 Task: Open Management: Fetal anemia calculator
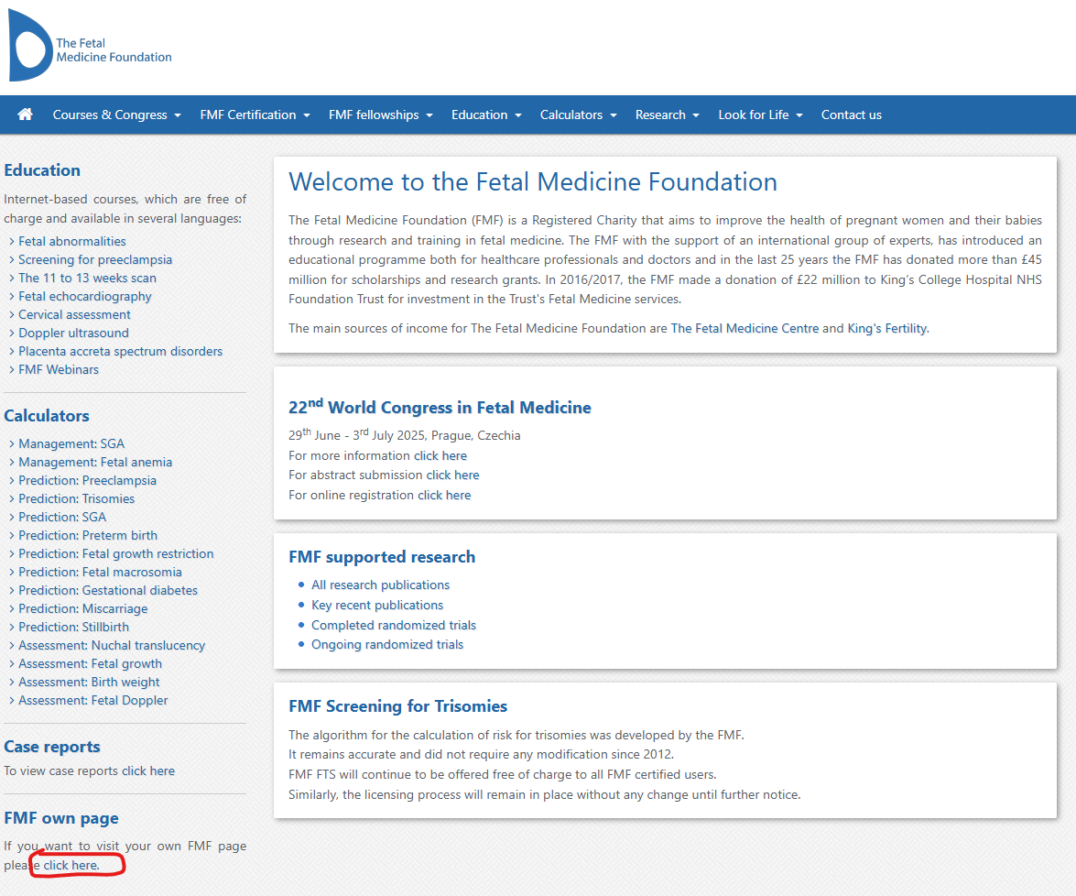tap(95, 462)
